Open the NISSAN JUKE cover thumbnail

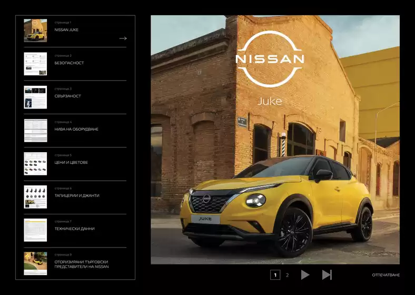35,31
